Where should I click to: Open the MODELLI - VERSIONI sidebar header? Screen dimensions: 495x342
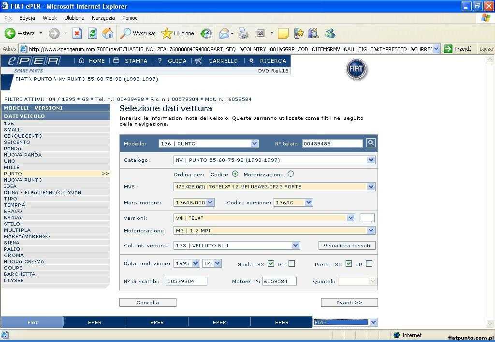coord(56,108)
